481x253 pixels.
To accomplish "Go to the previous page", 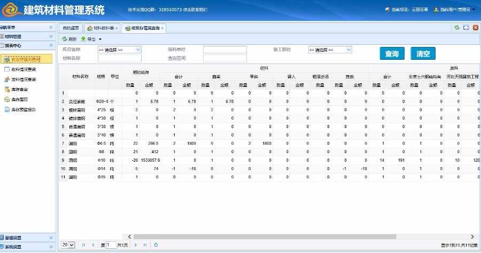I will coord(92,245).
